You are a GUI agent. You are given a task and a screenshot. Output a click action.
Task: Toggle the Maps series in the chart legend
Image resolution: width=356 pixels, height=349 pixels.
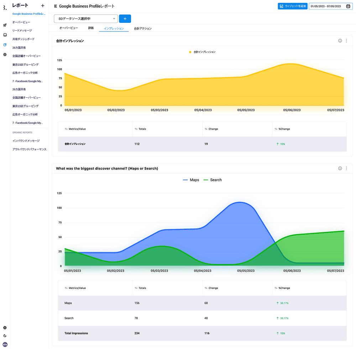[191, 180]
